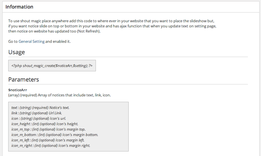The image size is (261, 156).
Task: Click the icon_m_bottom parameter line
Action: [x=55, y=135]
